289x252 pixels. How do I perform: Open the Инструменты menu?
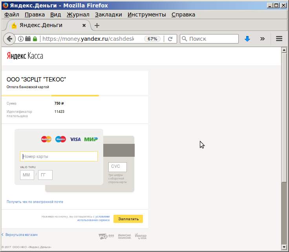tap(147, 15)
